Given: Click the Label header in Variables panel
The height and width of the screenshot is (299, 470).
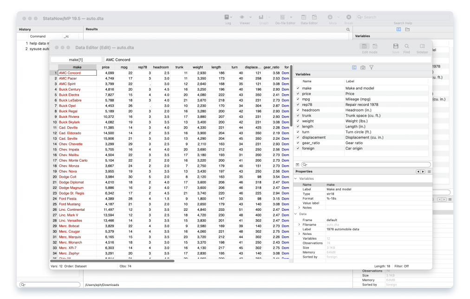Looking at the screenshot, I should coord(350,81).
